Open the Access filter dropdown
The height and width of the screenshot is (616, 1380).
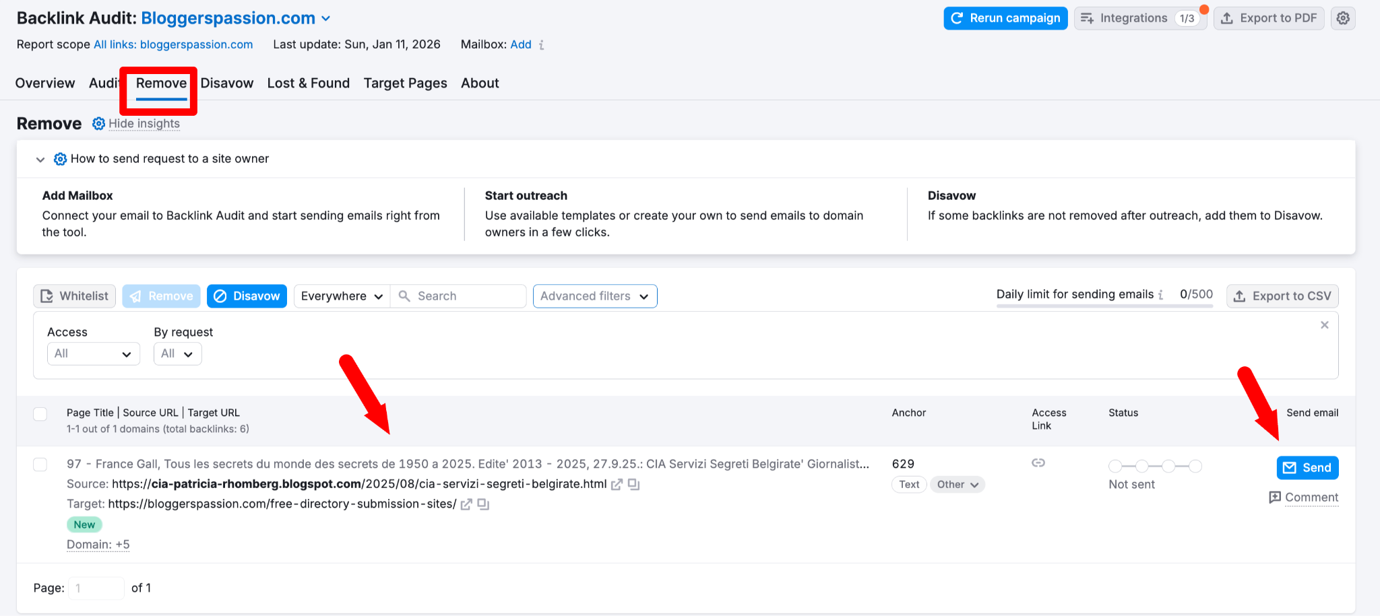93,354
